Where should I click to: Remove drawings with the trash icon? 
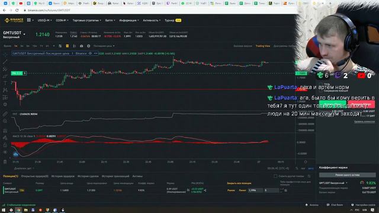coord(5,162)
